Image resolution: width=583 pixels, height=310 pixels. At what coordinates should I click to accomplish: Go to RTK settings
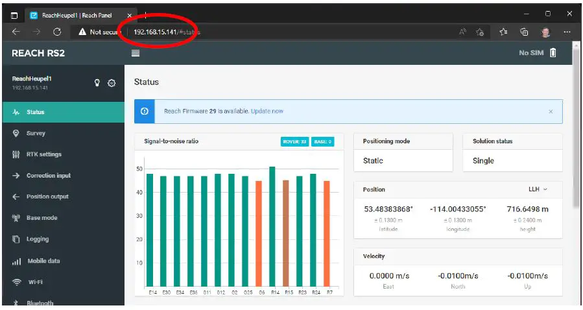pyautogui.click(x=64, y=154)
